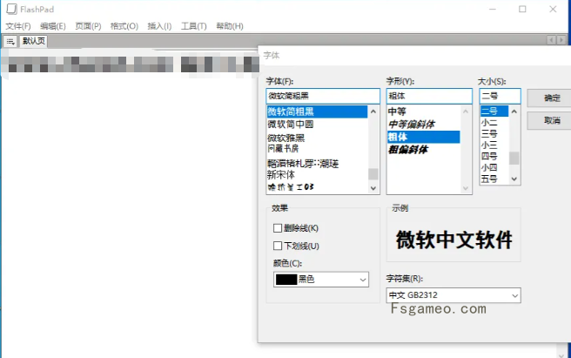The height and width of the screenshot is (358, 571).
Task: Confirm with the 确定 button
Action: click(x=550, y=98)
